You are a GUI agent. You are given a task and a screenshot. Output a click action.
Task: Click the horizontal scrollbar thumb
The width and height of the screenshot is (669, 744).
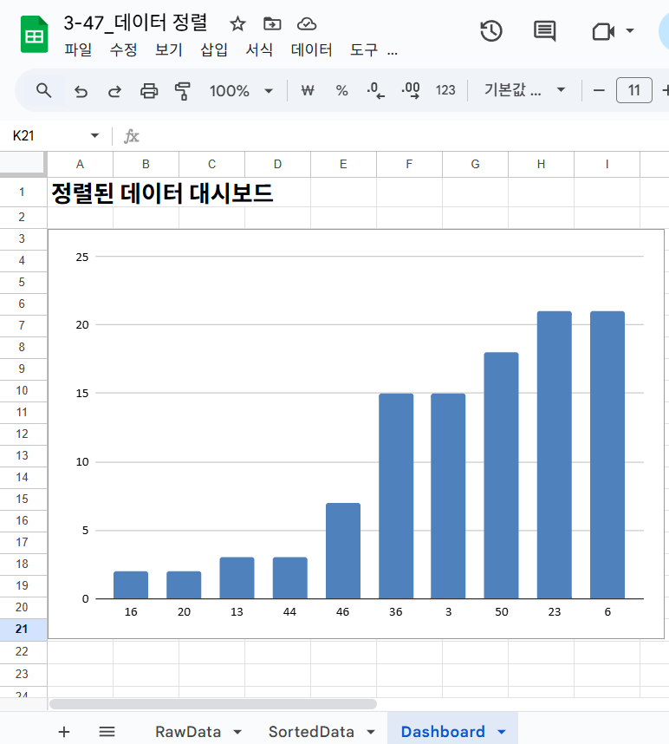click(x=213, y=704)
